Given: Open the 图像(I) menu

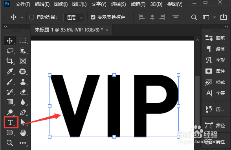Looking at the screenshot, I should point(61,4).
